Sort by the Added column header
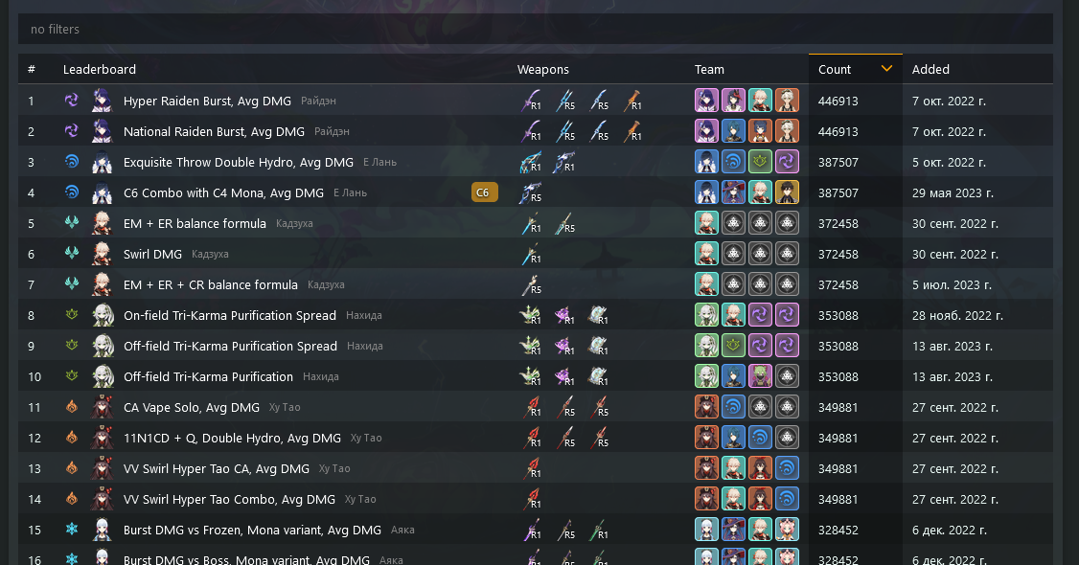1079x565 pixels. pyautogui.click(x=930, y=69)
